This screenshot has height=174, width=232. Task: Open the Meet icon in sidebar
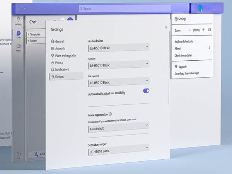point(19,46)
